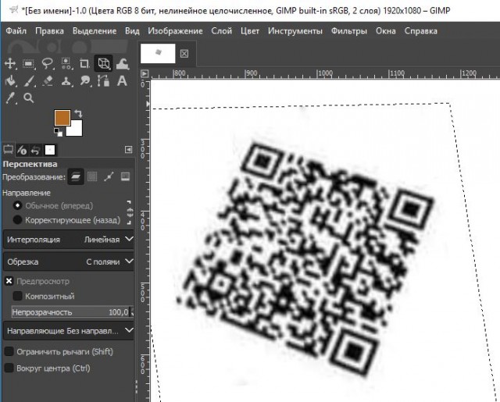Screen dimensions: 500x402
Task: Select the Unified Transform tool
Action: point(103,63)
